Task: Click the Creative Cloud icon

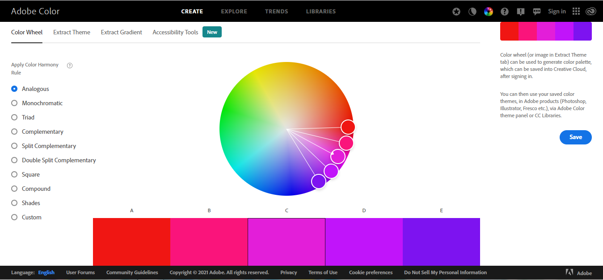Action: point(590,12)
